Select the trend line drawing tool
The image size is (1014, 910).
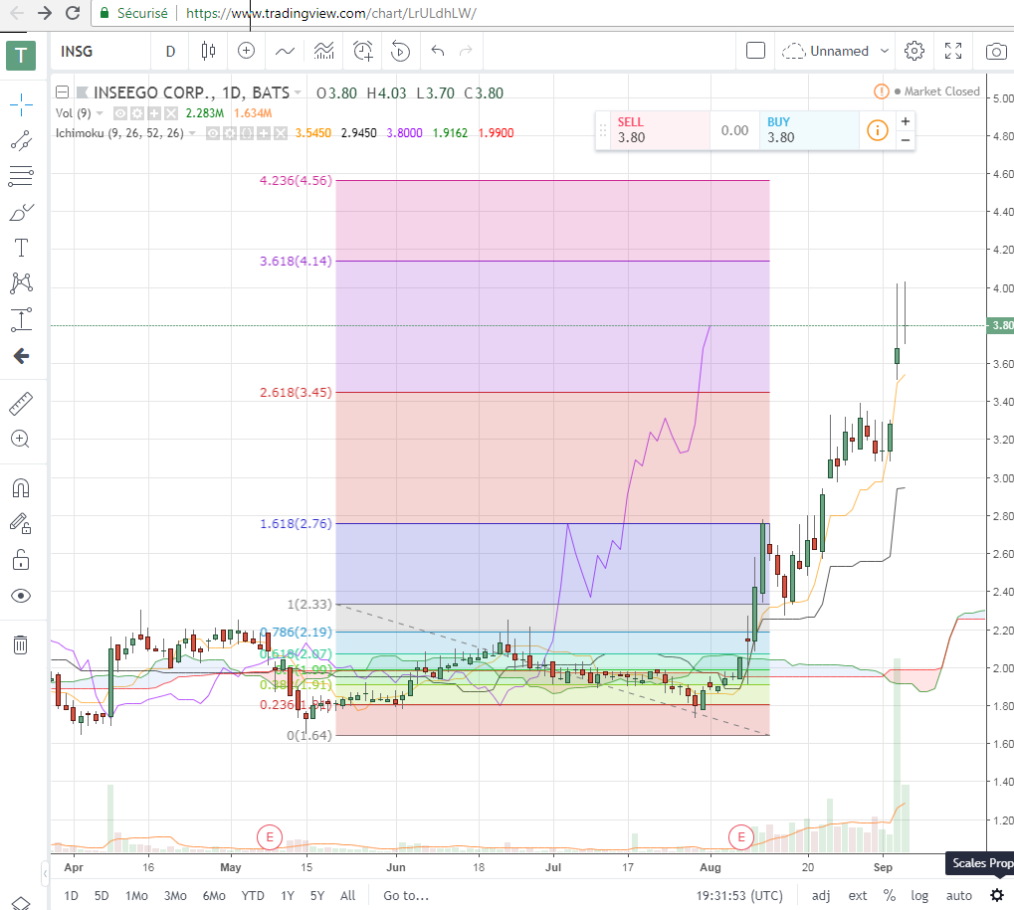[x=21, y=140]
